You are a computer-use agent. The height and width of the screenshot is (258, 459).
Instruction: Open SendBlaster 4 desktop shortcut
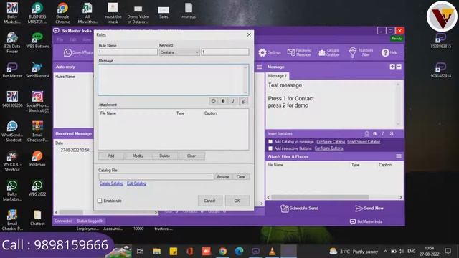coord(37,70)
